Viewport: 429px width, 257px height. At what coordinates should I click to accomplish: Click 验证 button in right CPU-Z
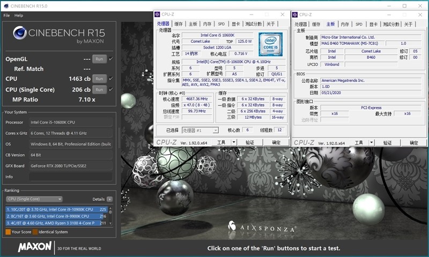click(x=387, y=142)
